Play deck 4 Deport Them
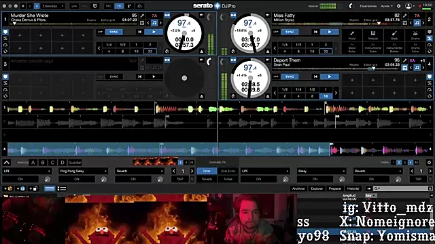 click(330, 77)
